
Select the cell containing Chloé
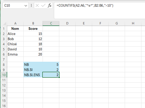[15, 44]
